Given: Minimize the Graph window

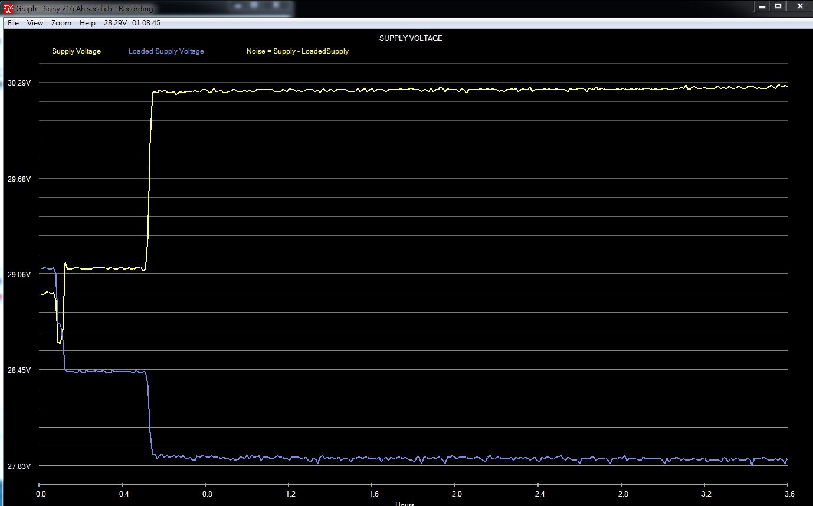Looking at the screenshot, I should click(762, 6).
